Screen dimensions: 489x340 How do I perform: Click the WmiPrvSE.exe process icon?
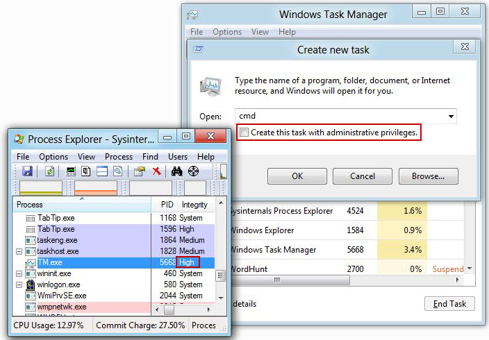31,296
